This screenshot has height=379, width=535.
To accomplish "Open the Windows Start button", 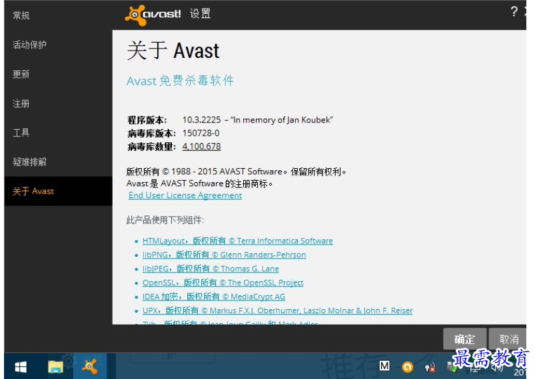I will 21,367.
